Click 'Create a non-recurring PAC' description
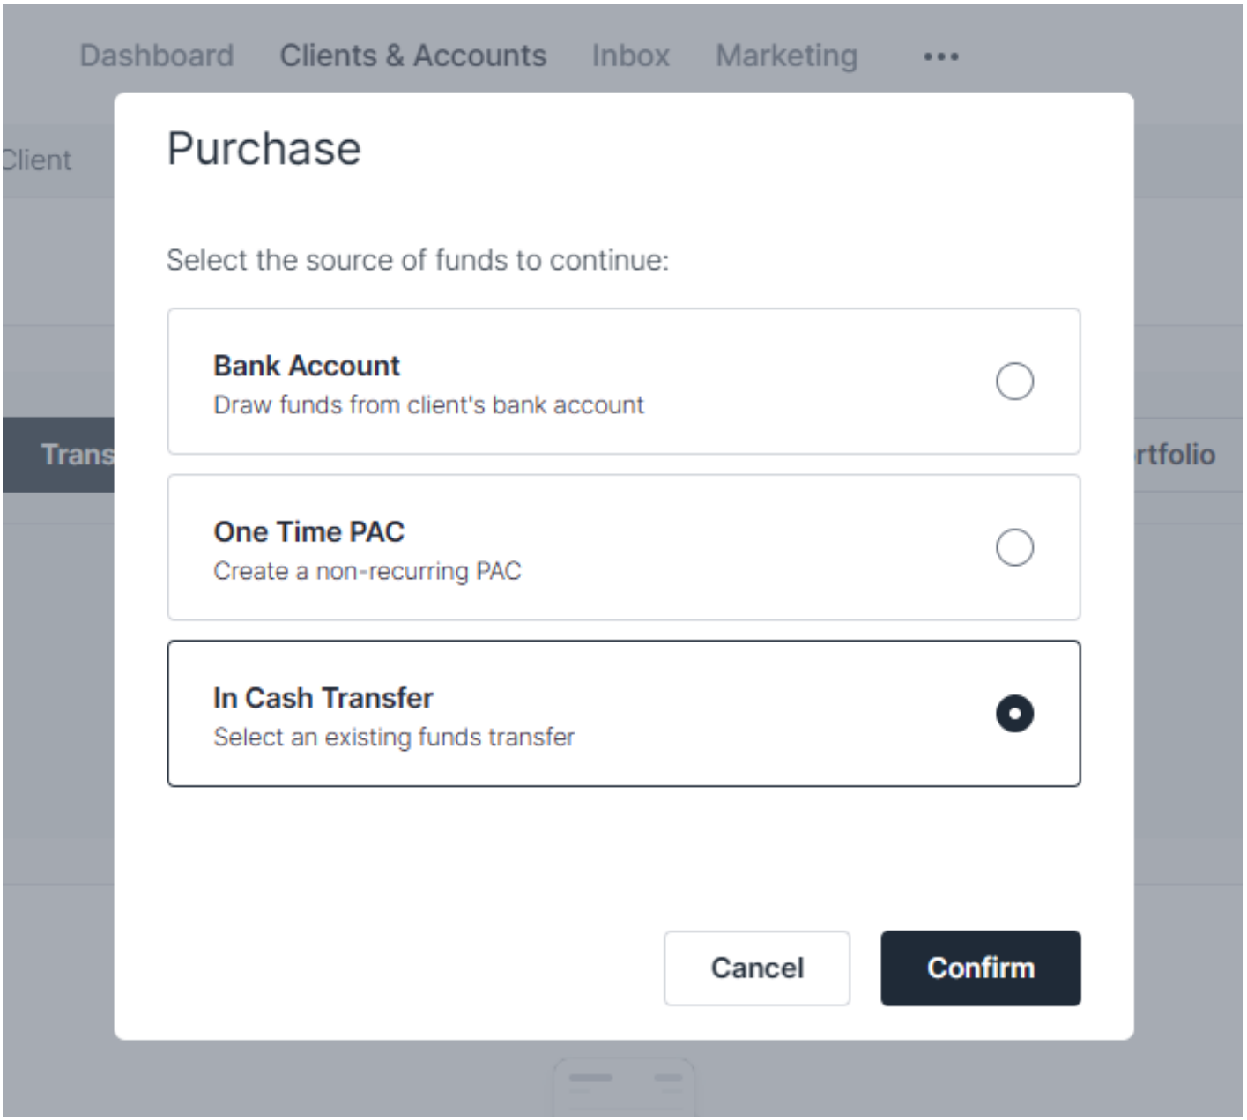Screen dimensions: 1247x1120 tap(367, 571)
